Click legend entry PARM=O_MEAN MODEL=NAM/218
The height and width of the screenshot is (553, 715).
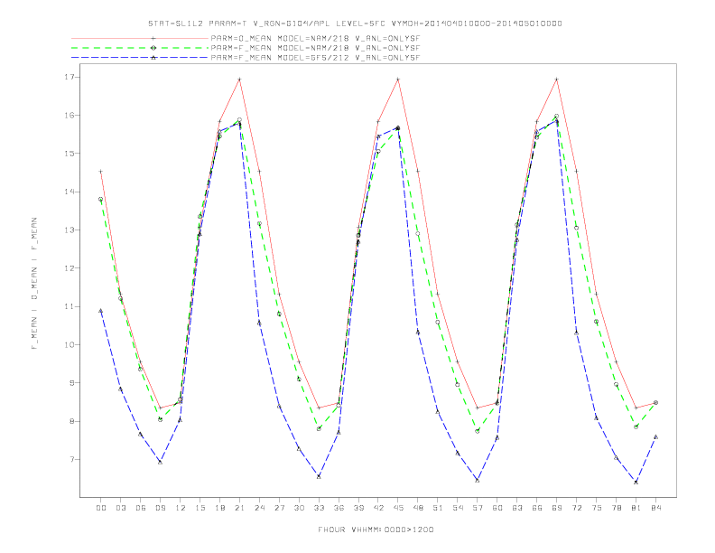[315, 38]
